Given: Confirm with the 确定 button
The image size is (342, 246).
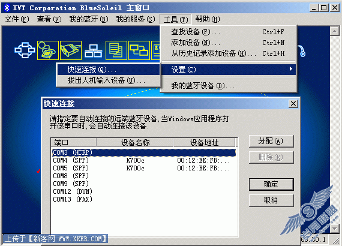Looking at the screenshot, I should click(271, 184).
